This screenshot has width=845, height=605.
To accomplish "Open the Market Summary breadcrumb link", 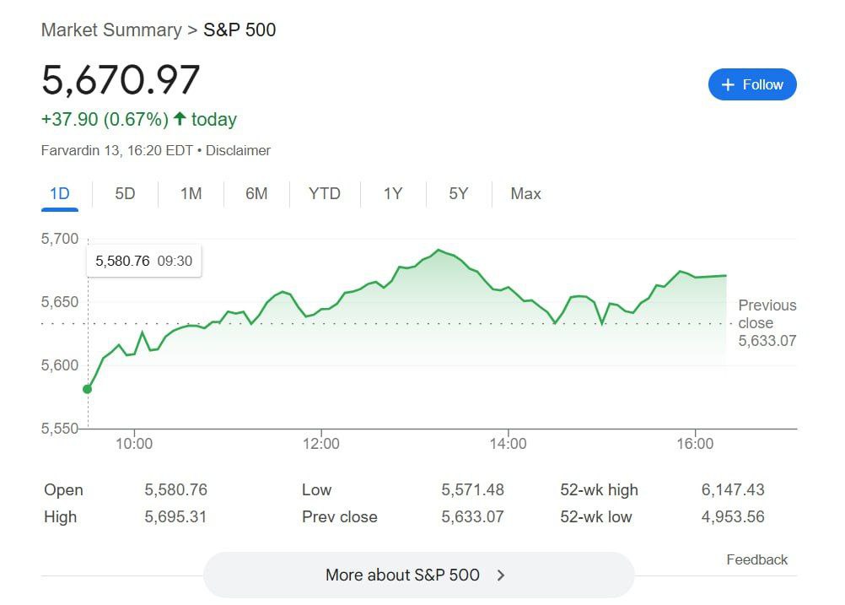I will click(111, 30).
